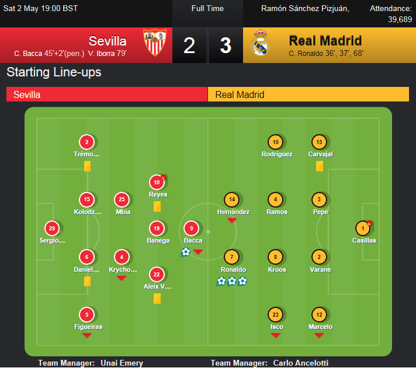Viewport: 416px width, 368px height.
Task: Click the substitution arrow under Hernández
Action: [232, 220]
